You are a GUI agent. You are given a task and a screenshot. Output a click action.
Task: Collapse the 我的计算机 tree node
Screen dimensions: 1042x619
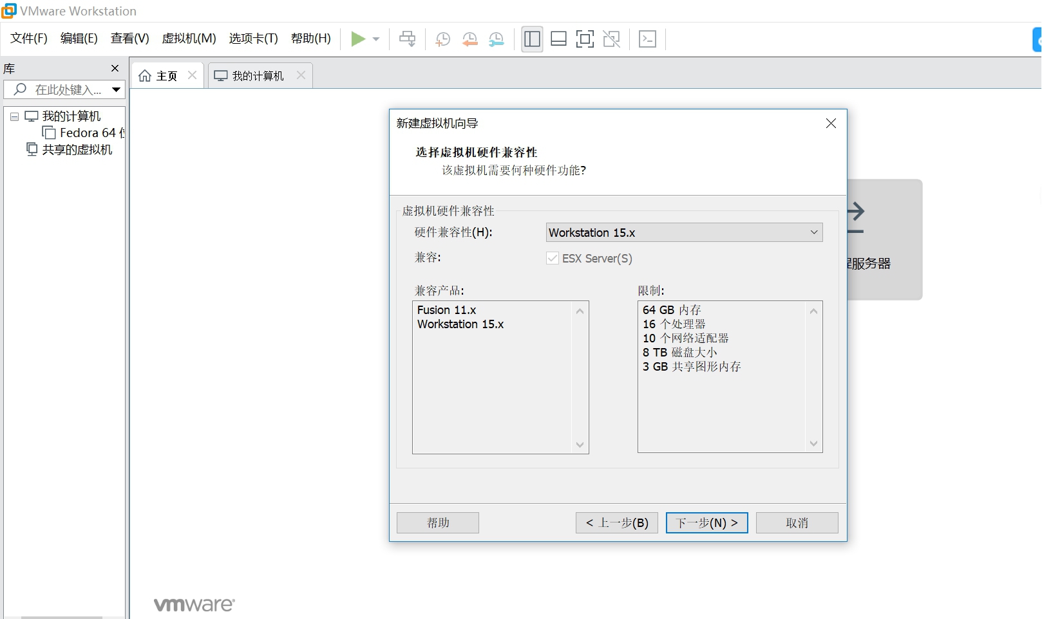click(x=14, y=116)
